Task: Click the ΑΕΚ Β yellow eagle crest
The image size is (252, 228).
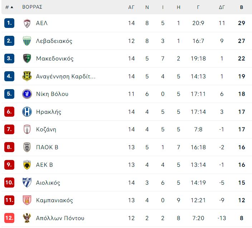Action: [x=27, y=165]
